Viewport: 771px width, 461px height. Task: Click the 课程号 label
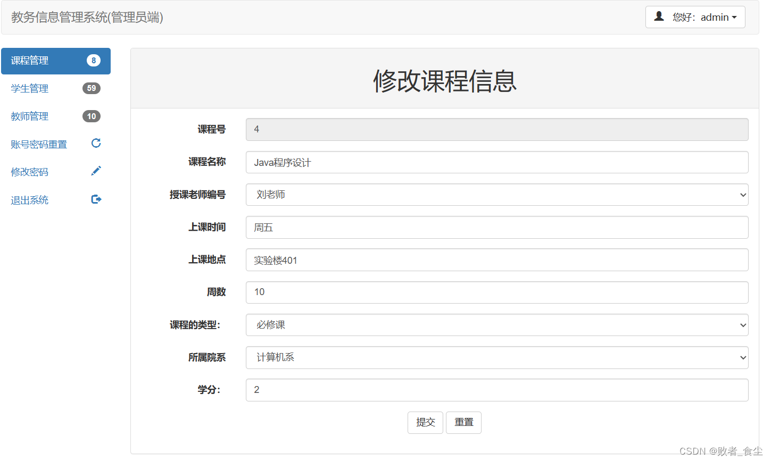212,129
